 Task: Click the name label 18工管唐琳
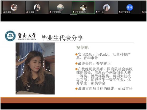tap(126, 12)
